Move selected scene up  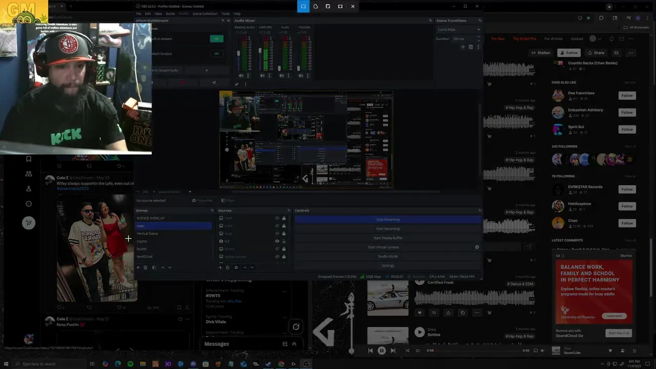(163, 268)
